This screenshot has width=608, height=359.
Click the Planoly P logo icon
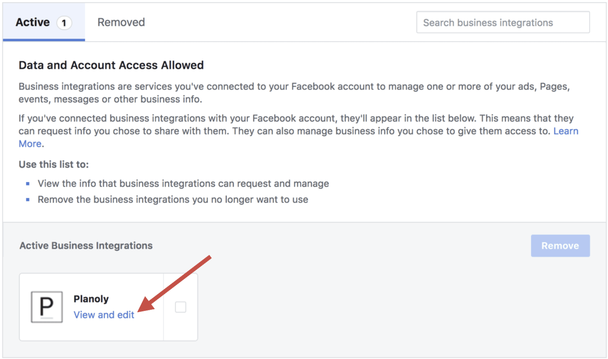(x=47, y=307)
